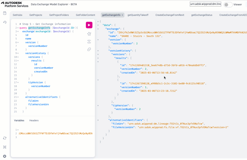247x160 pixels.
Task: Switch to the getExchangeStatus tab
Action: click(202, 15)
